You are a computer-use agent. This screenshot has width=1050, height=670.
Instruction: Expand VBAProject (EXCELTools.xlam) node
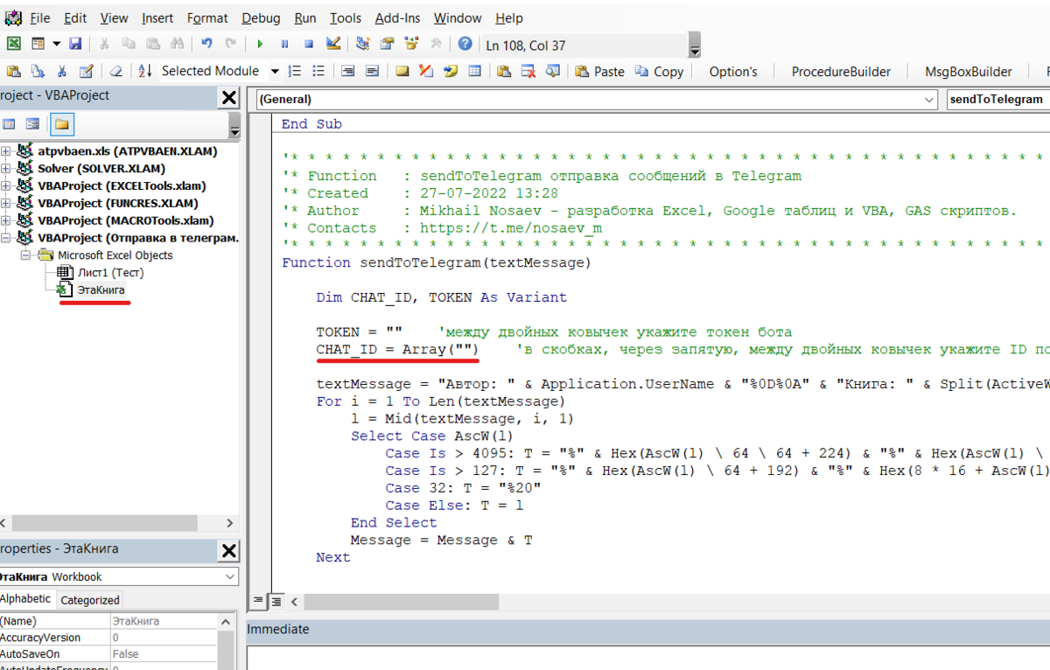pos(6,185)
